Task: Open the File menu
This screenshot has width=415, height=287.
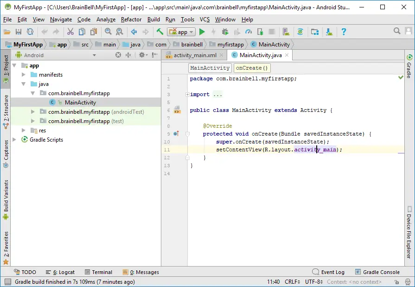Action: click(x=7, y=20)
